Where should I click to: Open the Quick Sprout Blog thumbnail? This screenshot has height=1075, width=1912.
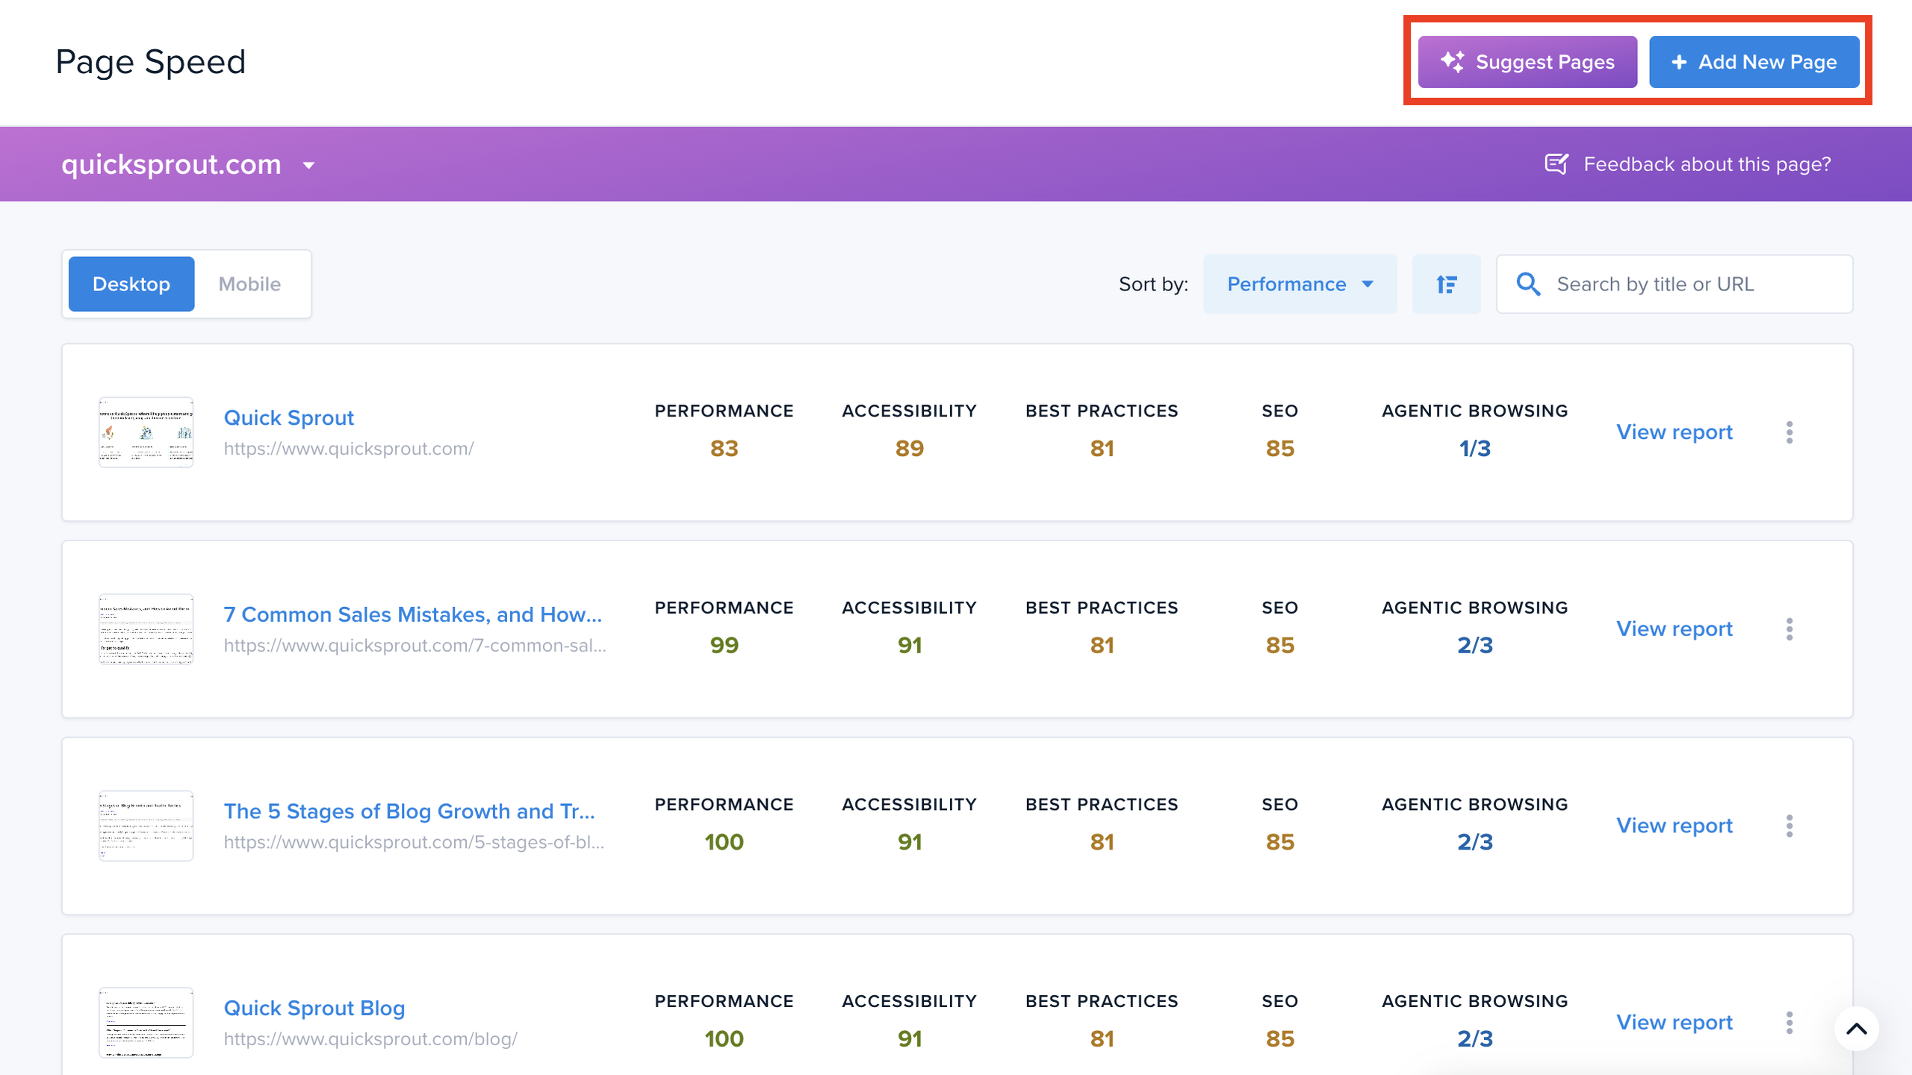coord(146,1023)
